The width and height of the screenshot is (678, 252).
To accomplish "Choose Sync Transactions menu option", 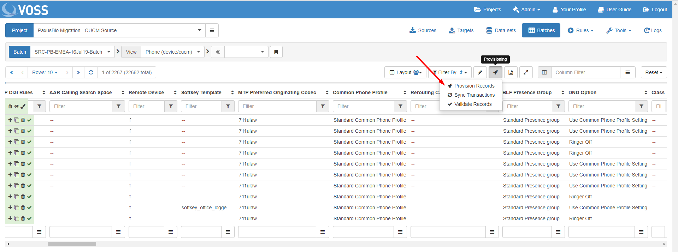I will point(474,95).
